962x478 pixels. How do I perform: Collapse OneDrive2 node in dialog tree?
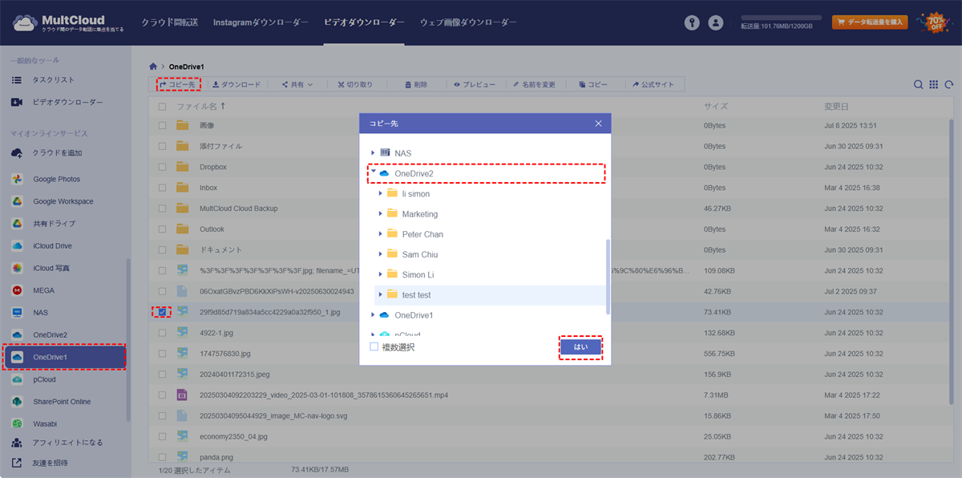(x=373, y=172)
